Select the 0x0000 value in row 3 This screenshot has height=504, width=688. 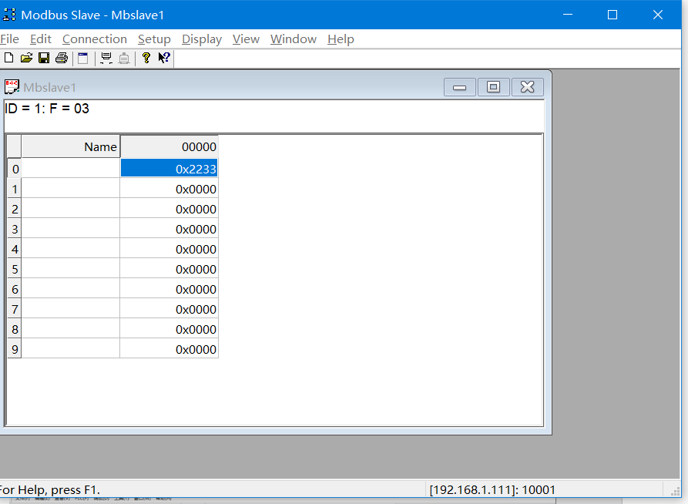point(169,229)
